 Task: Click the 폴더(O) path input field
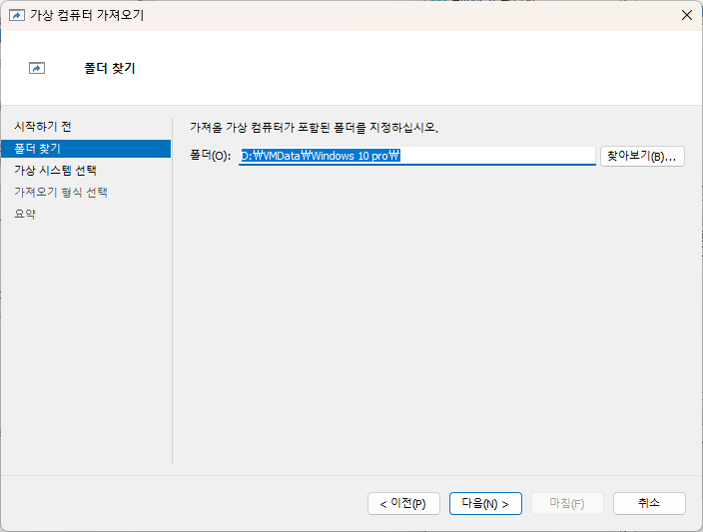click(x=417, y=156)
